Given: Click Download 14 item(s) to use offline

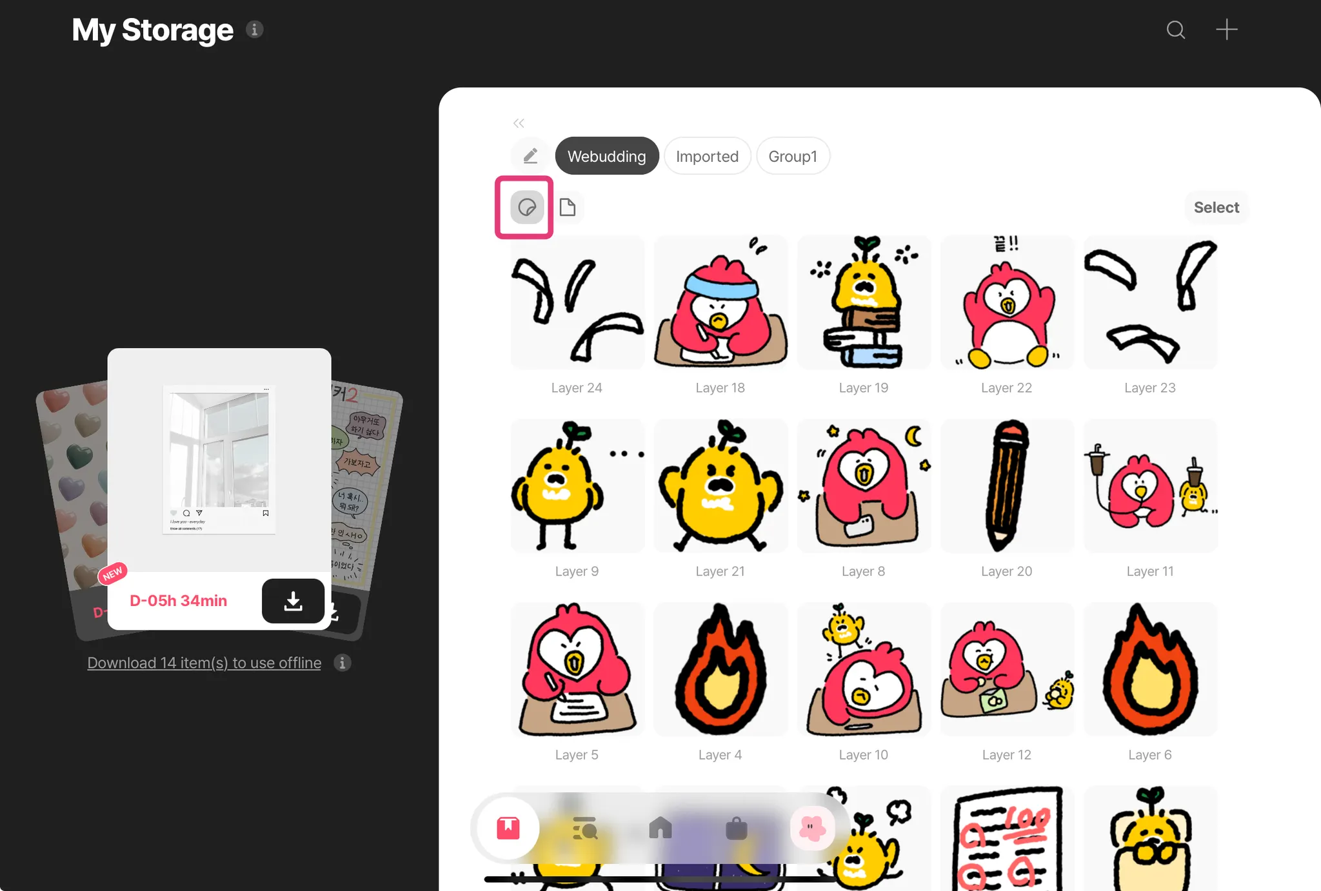Looking at the screenshot, I should tap(204, 663).
